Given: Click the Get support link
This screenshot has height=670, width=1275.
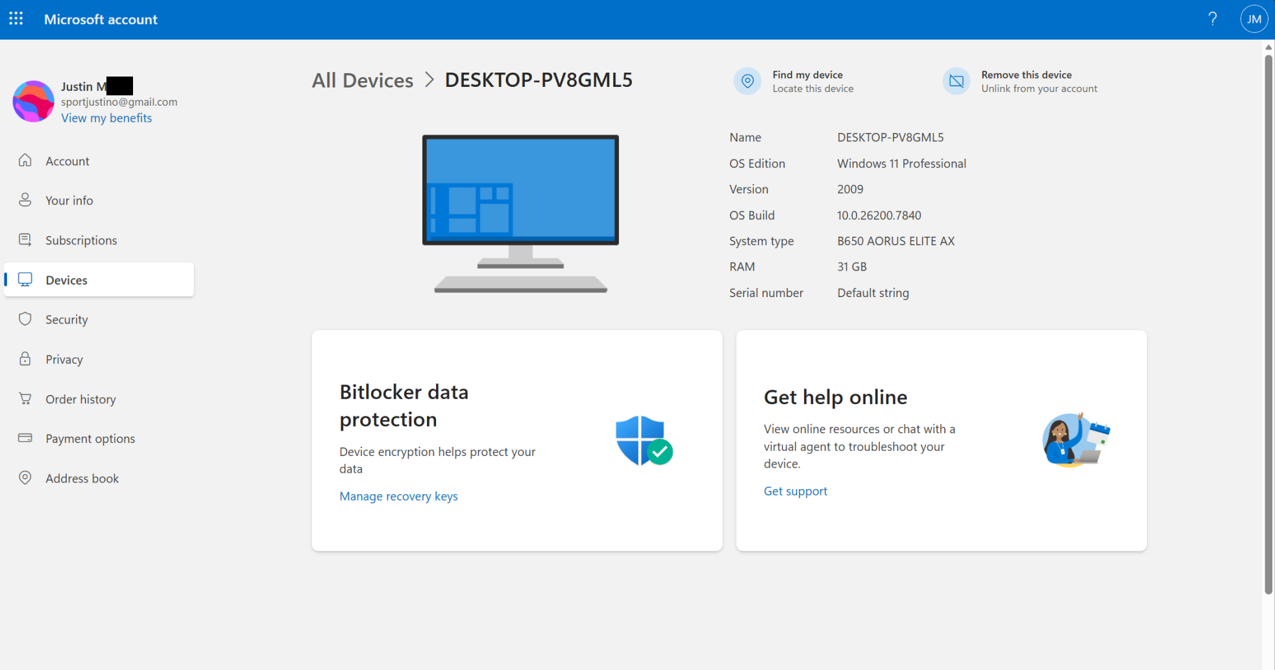Looking at the screenshot, I should click(795, 491).
